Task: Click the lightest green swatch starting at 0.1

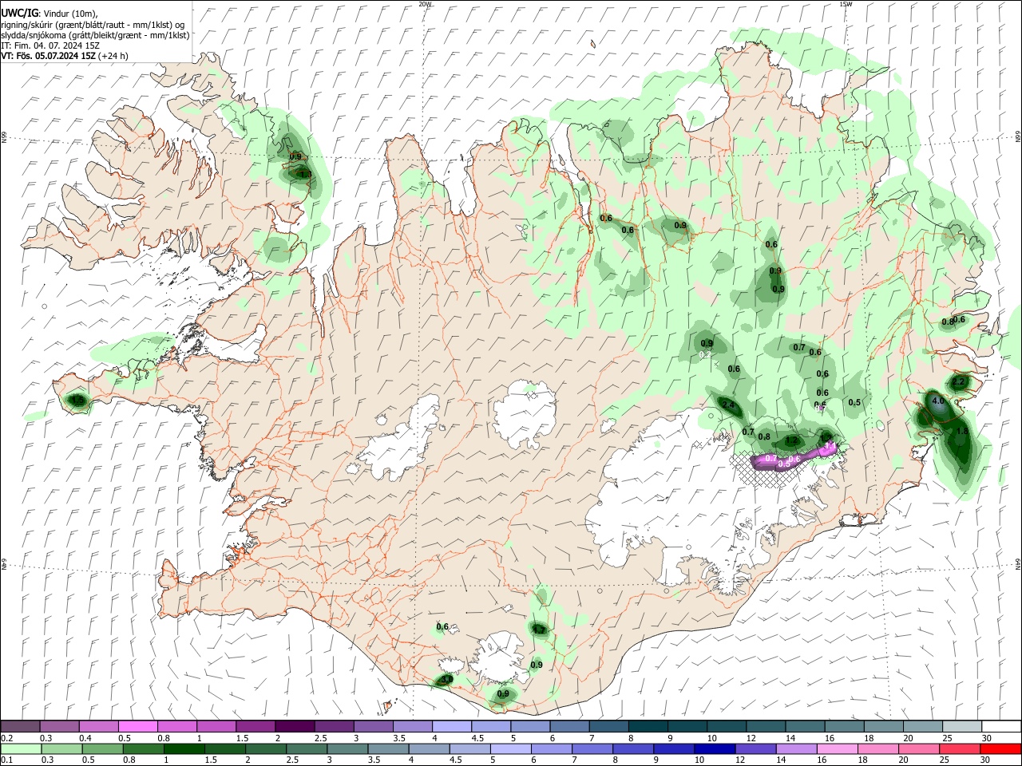Action: [21, 749]
